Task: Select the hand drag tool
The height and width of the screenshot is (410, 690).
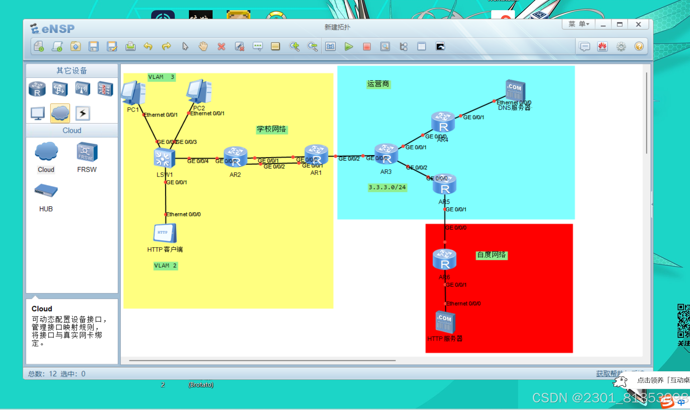Action: (x=203, y=47)
